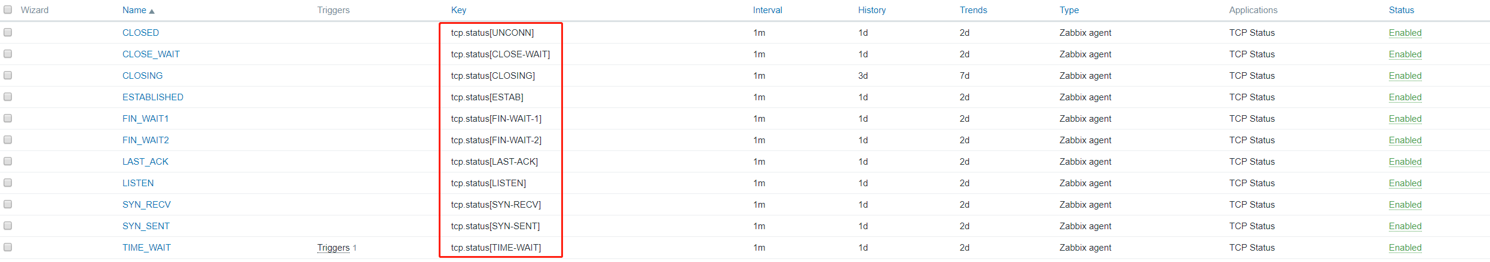Sort items by the Name column header
Viewport: 1490px width, 262px height.
[134, 10]
